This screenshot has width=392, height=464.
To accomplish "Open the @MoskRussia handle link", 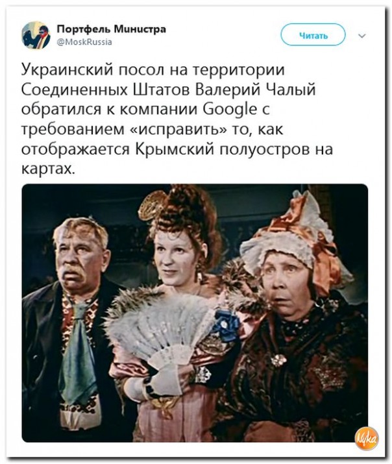I will 84,42.
